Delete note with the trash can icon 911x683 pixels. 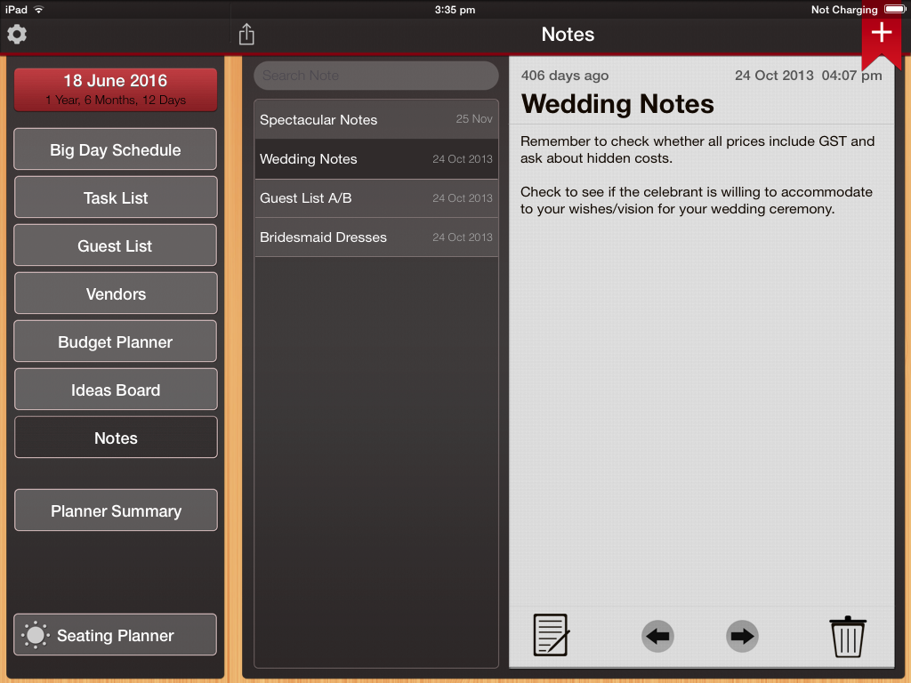[x=848, y=637]
